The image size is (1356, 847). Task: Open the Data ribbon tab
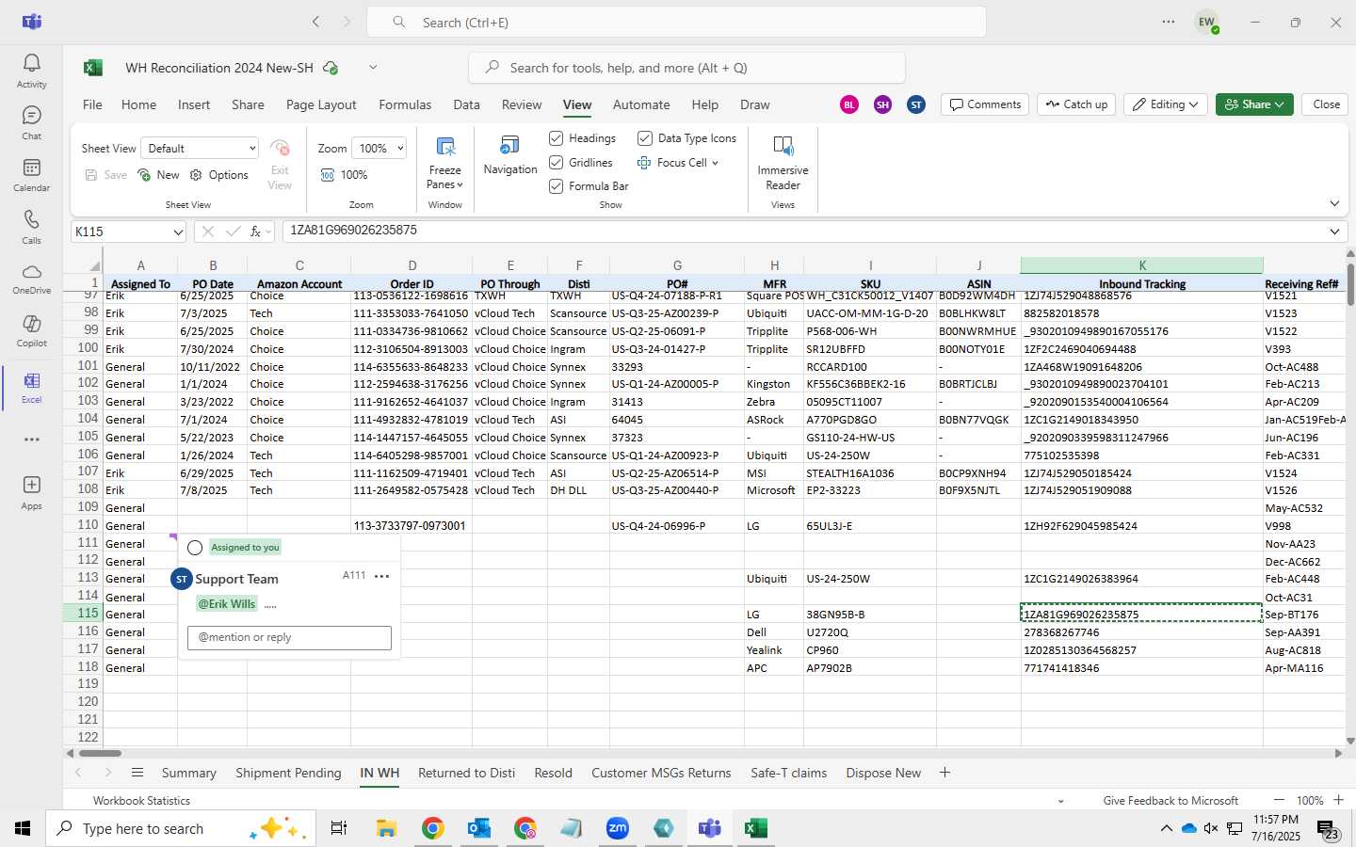pos(466,104)
